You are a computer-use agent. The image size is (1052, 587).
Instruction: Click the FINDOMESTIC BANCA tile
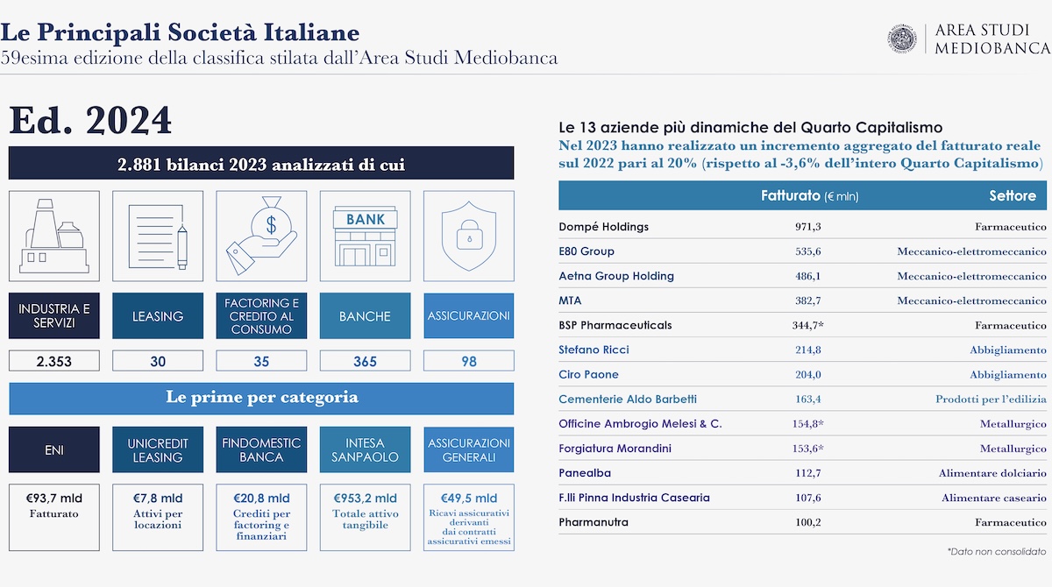click(x=261, y=450)
